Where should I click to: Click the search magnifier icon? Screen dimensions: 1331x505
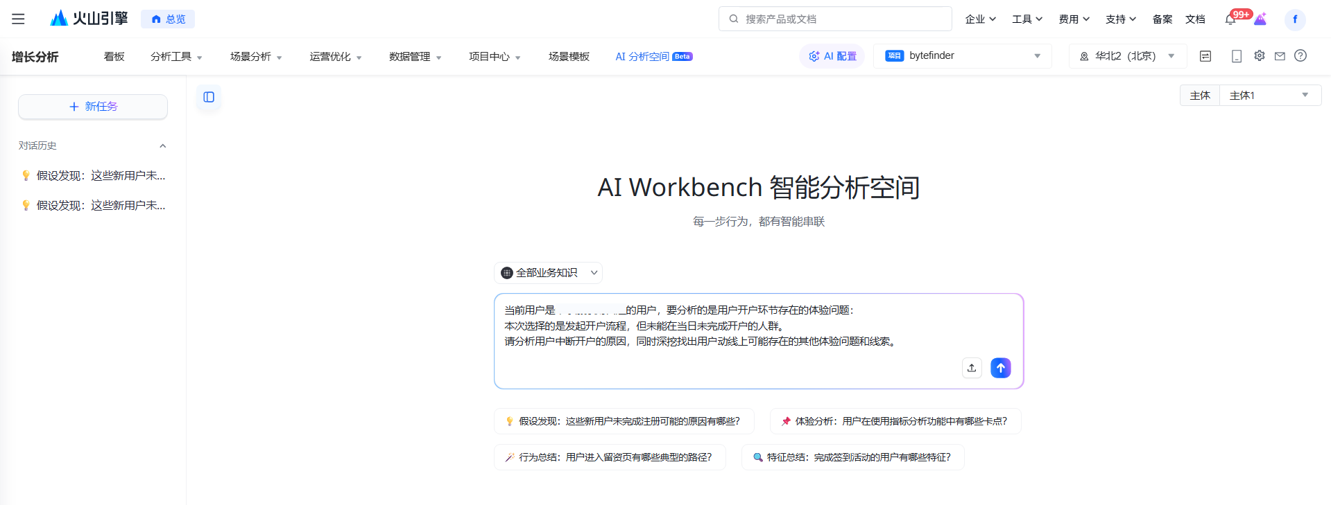733,19
